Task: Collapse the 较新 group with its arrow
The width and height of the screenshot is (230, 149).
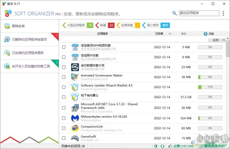Action: [223, 40]
